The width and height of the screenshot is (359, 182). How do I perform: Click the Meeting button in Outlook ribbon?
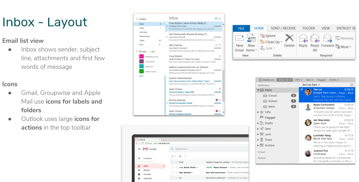(x=344, y=38)
